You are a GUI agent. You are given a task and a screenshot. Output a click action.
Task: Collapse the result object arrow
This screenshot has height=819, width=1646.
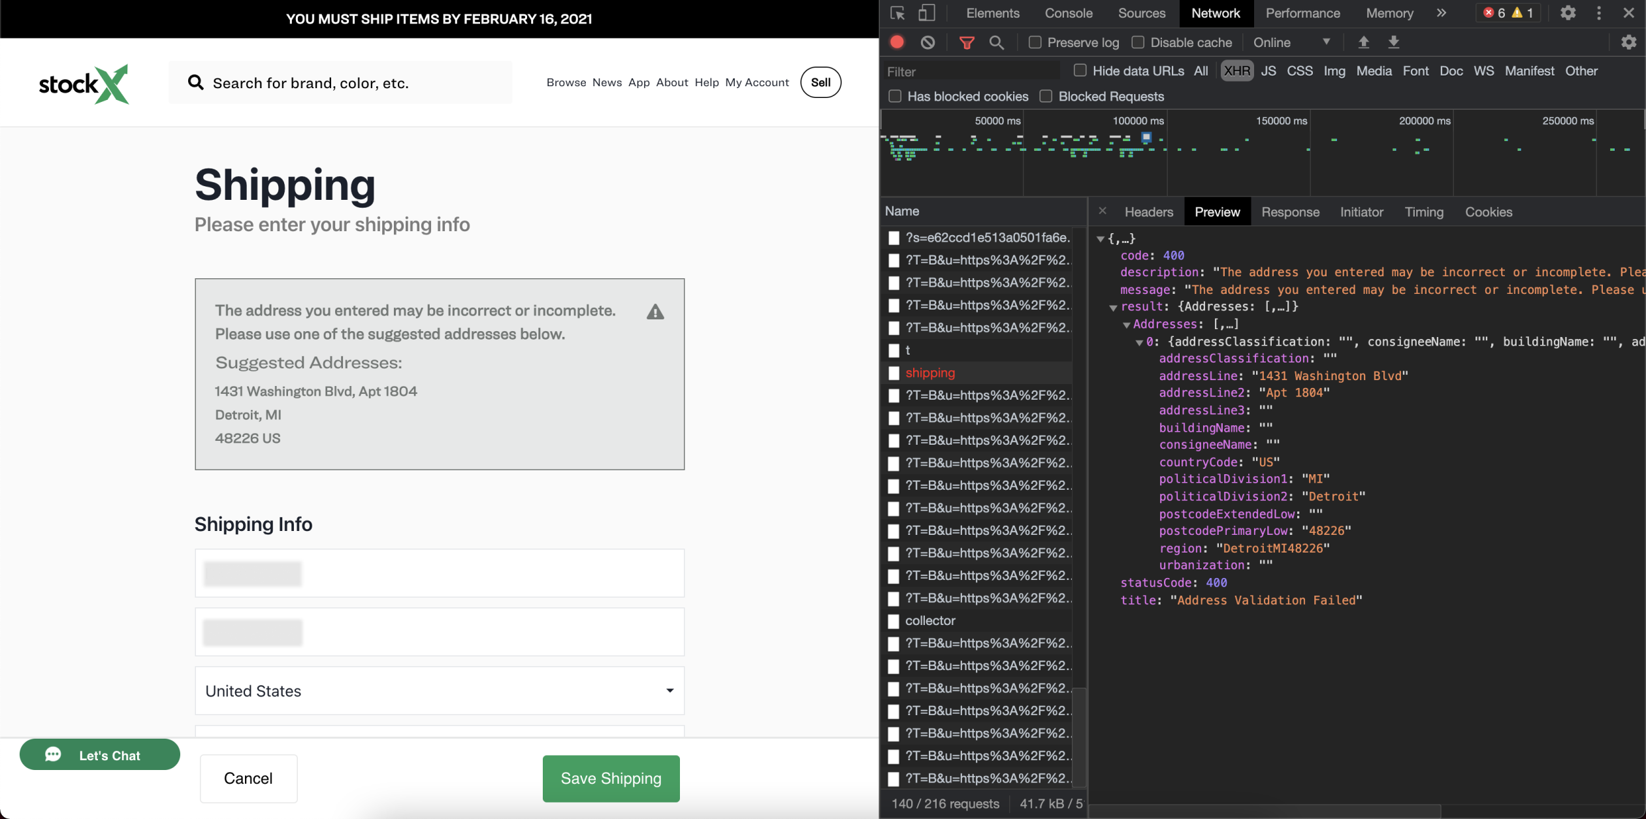pyautogui.click(x=1113, y=308)
